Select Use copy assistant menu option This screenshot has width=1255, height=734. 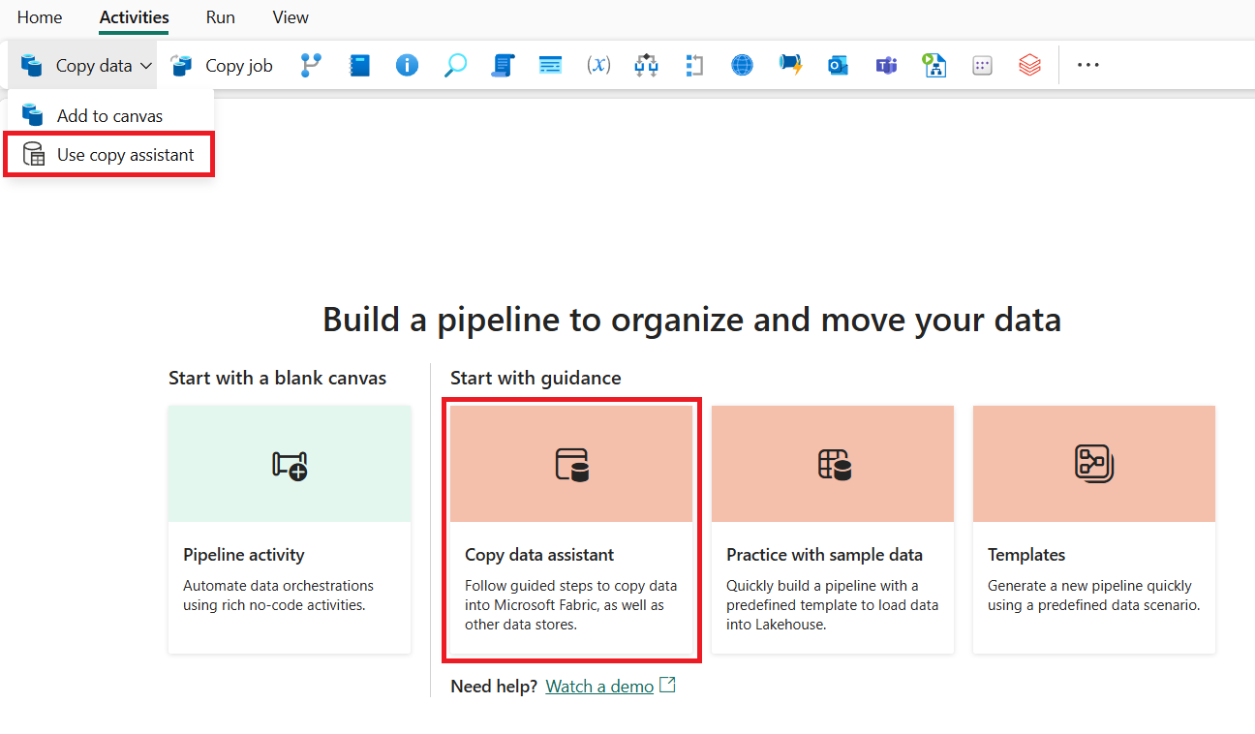coord(125,155)
